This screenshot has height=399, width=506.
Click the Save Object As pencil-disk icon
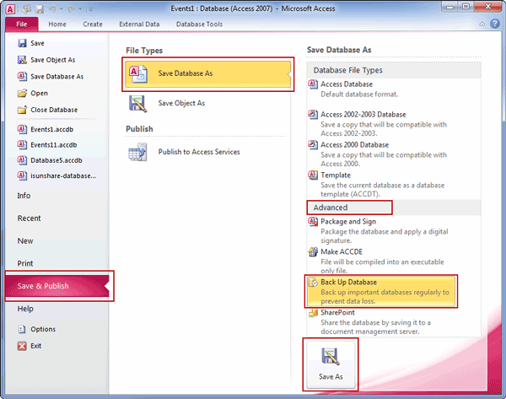(137, 104)
